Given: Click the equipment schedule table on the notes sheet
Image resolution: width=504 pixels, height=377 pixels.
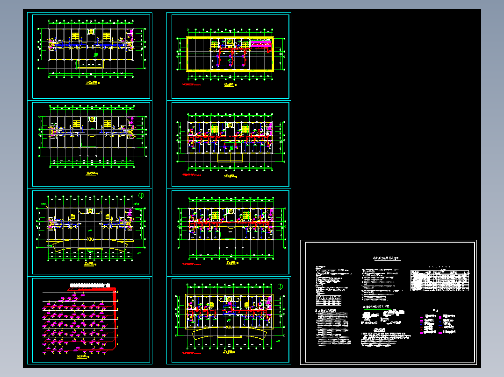Looking at the screenshot, I should (439, 281).
